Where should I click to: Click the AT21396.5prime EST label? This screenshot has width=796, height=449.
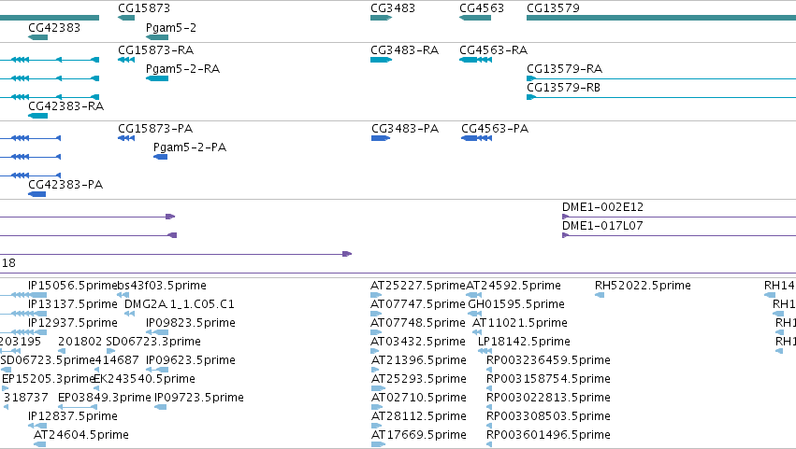(419, 360)
